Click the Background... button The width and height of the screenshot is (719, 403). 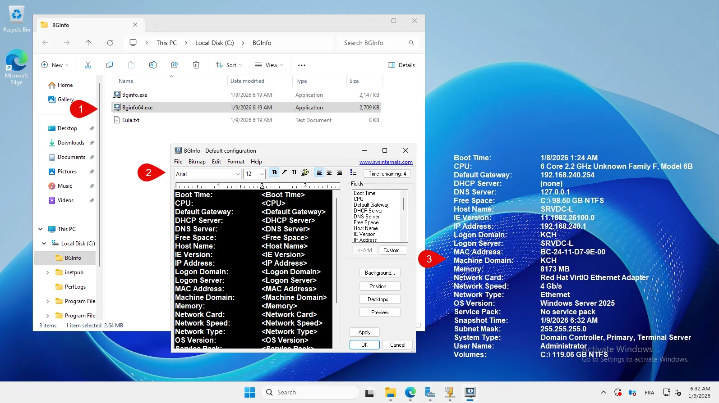click(x=379, y=273)
